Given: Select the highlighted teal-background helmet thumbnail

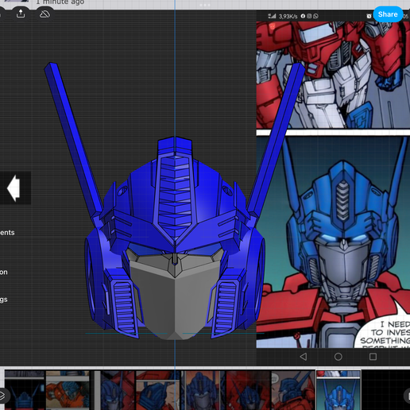Looking at the screenshot, I should tap(338, 390).
